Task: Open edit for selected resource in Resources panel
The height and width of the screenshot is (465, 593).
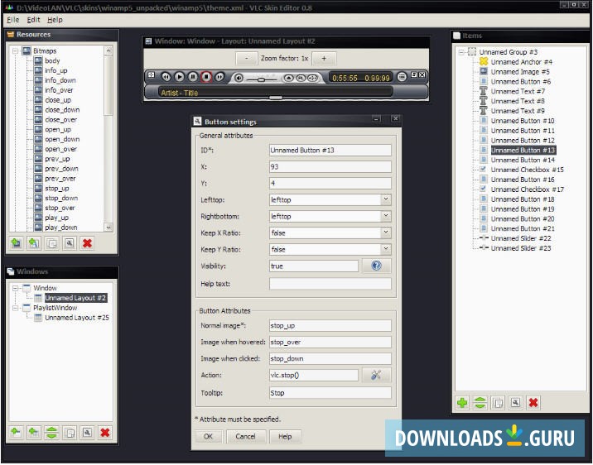Action: (x=70, y=243)
